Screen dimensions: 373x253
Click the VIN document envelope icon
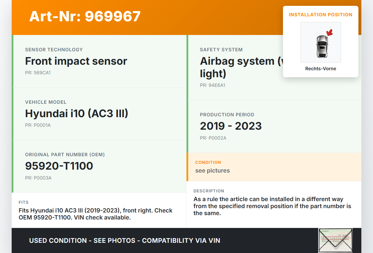pos(335,240)
